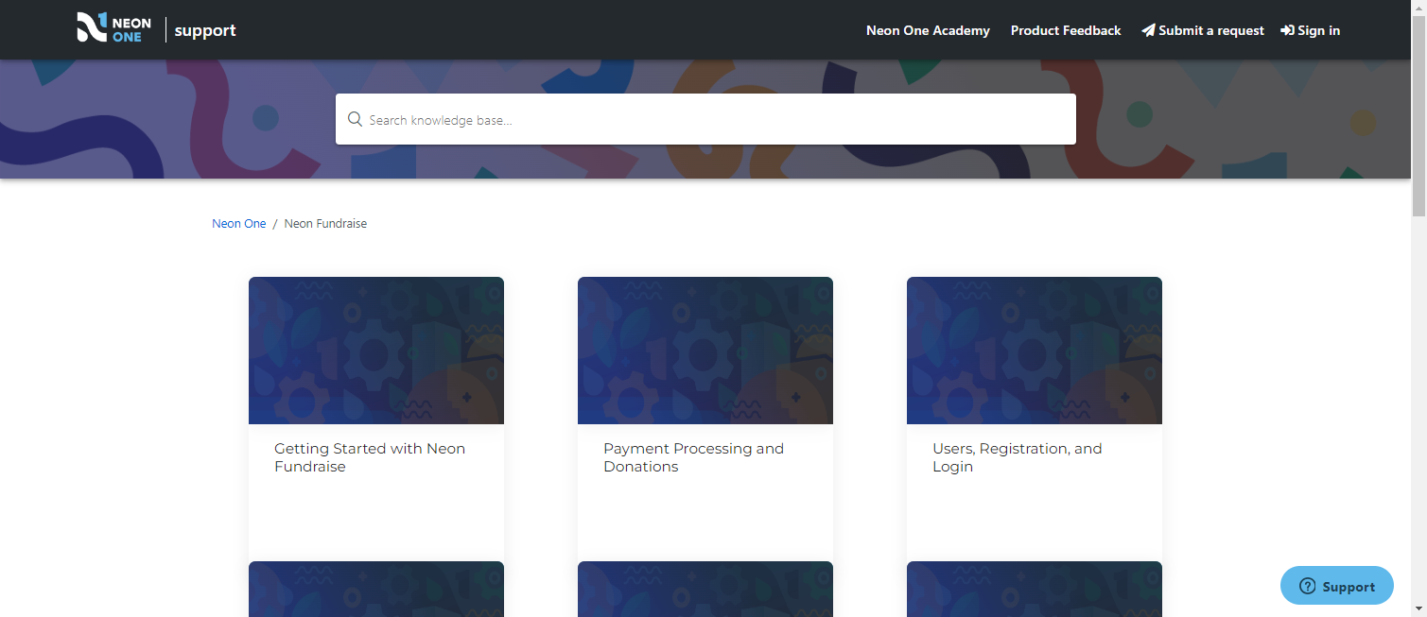
Task: Click the Getting Started card image
Action: (x=376, y=351)
